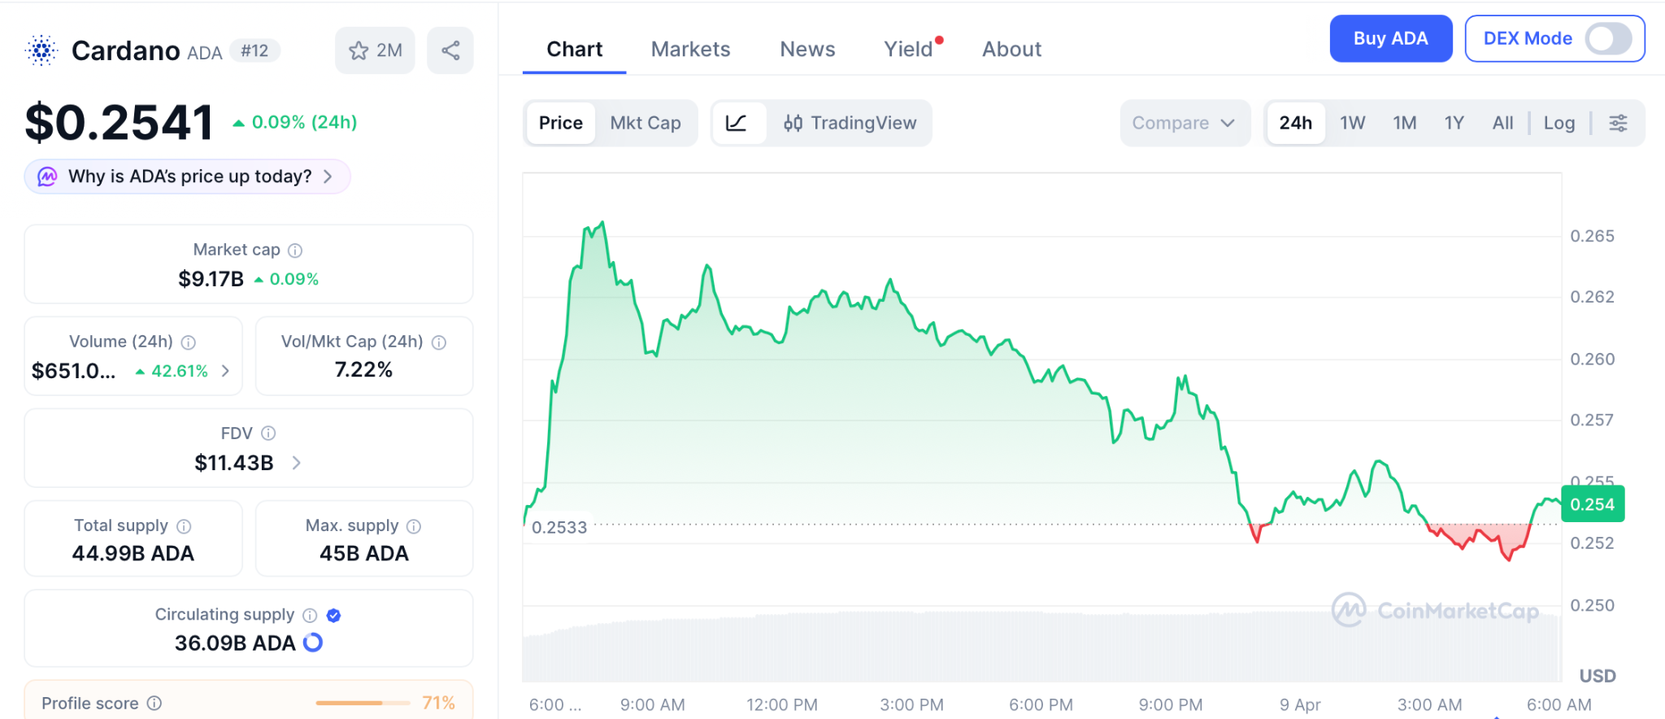Switch to the Markets tab
1665x719 pixels.
coord(690,50)
